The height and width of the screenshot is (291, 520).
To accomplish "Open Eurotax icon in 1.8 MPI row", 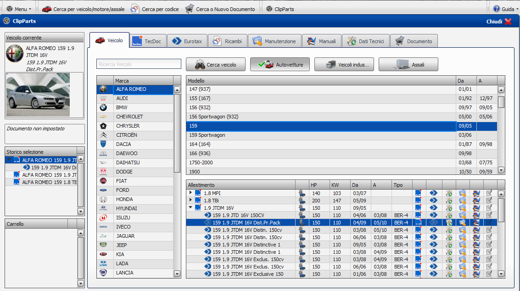I will [433, 193].
